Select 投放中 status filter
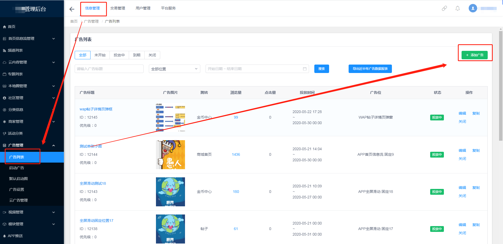The width and height of the screenshot is (503, 244). point(119,55)
